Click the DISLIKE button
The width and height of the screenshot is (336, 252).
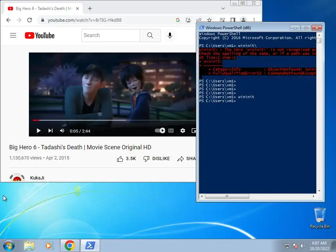[x=157, y=158]
